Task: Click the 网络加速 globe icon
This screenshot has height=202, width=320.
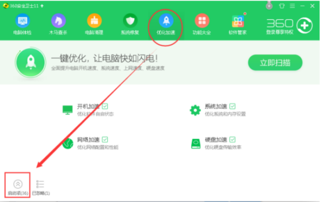Action: (68, 144)
